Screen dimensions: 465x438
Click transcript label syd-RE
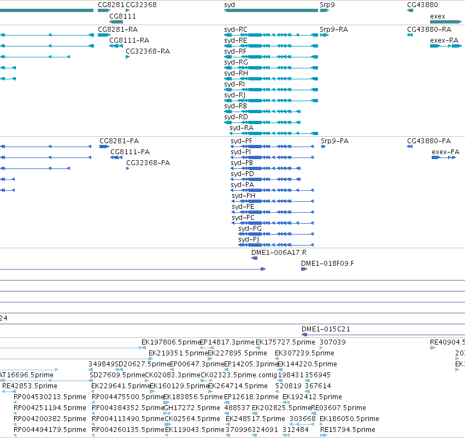236,40
